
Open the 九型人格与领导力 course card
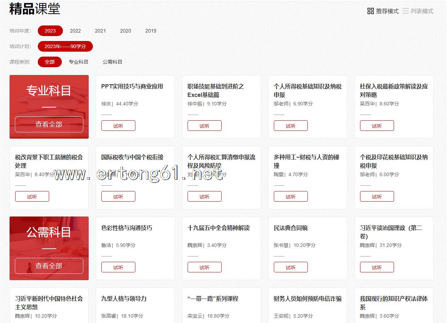124,299
